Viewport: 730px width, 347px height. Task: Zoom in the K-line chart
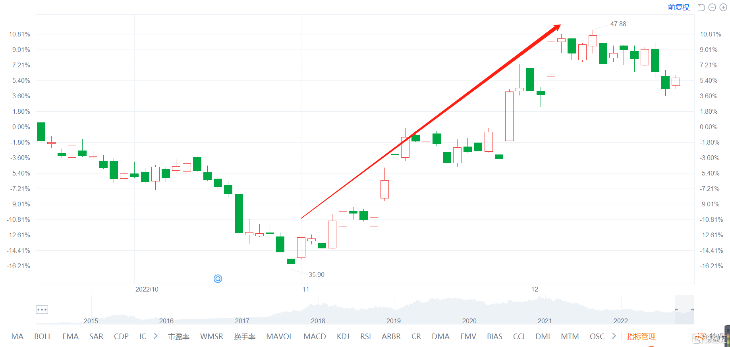(x=723, y=8)
